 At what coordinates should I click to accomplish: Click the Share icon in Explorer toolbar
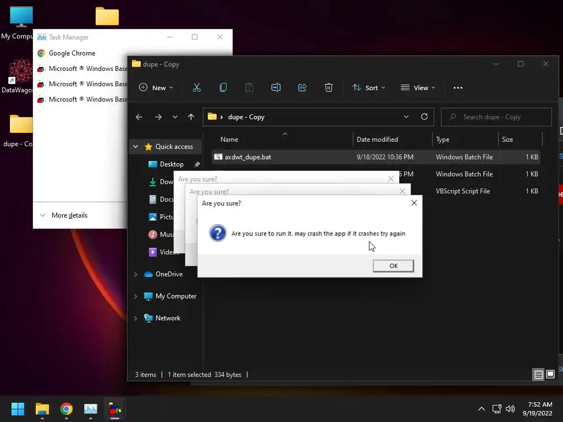pyautogui.click(x=302, y=87)
